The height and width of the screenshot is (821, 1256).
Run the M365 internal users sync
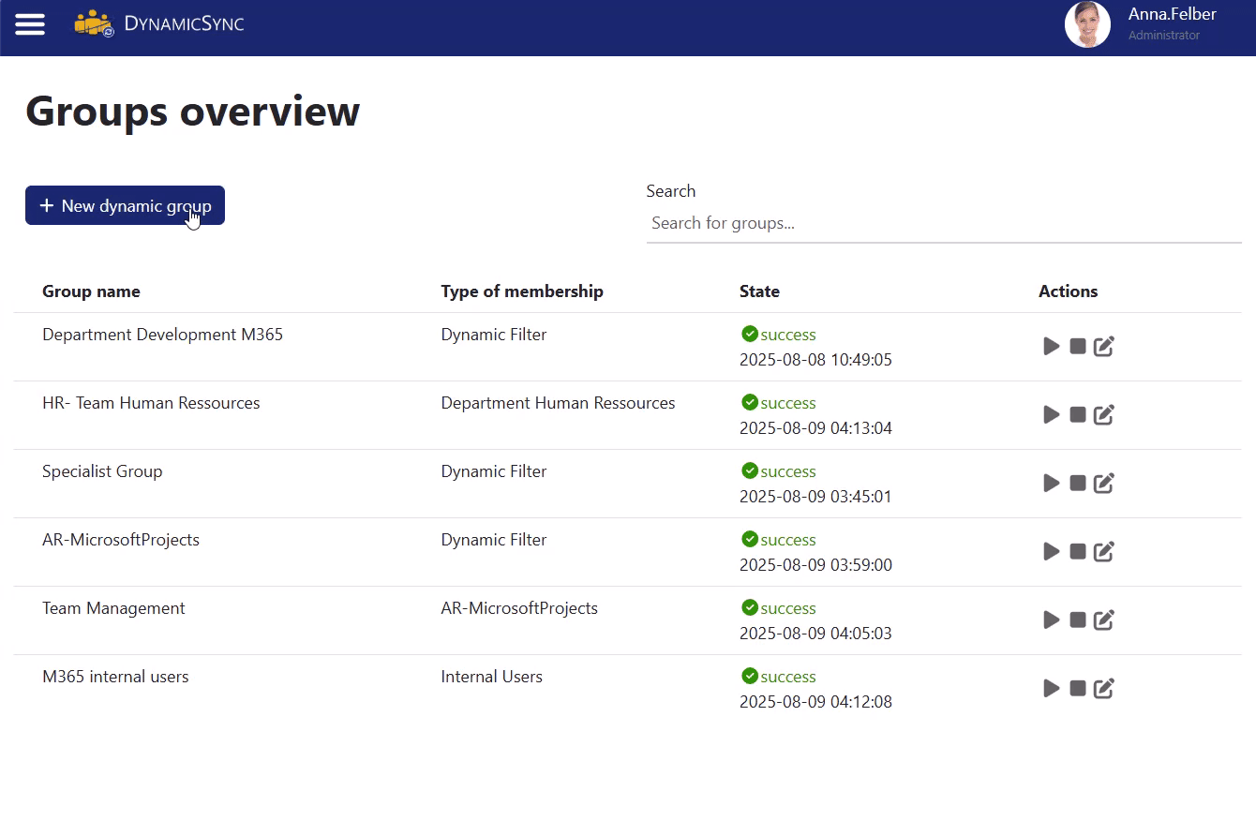pyautogui.click(x=1051, y=688)
